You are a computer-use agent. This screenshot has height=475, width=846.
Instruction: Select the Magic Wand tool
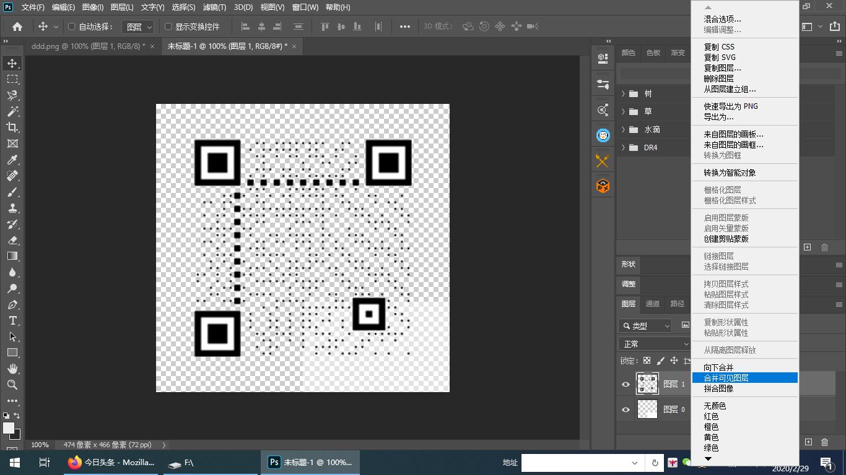(x=12, y=111)
